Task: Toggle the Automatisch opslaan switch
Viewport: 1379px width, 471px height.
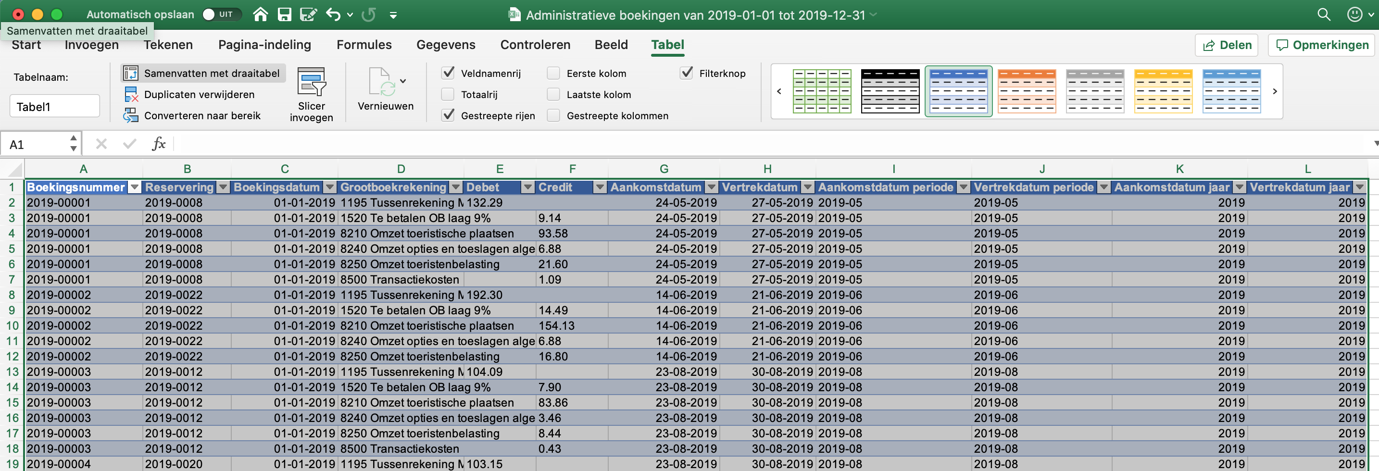Action: (x=221, y=14)
